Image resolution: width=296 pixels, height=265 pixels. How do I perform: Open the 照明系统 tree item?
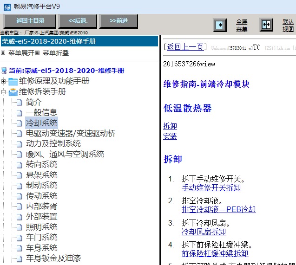[x=41, y=227]
